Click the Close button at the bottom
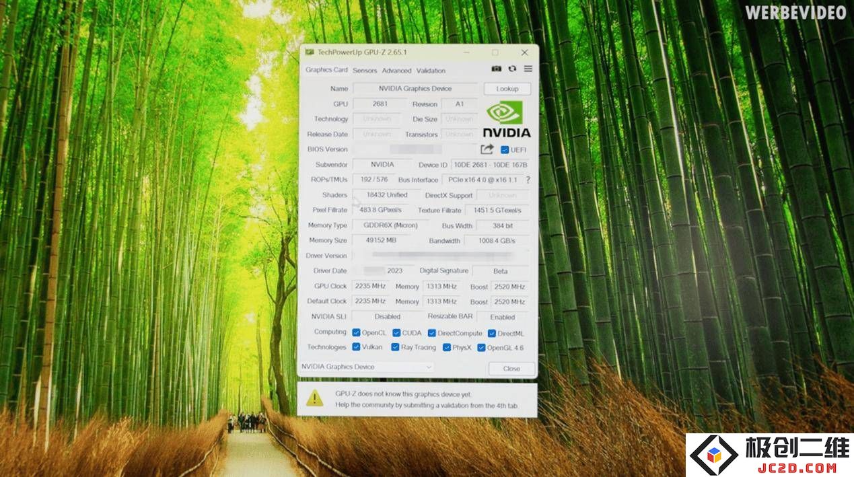854x477 pixels. coord(511,369)
